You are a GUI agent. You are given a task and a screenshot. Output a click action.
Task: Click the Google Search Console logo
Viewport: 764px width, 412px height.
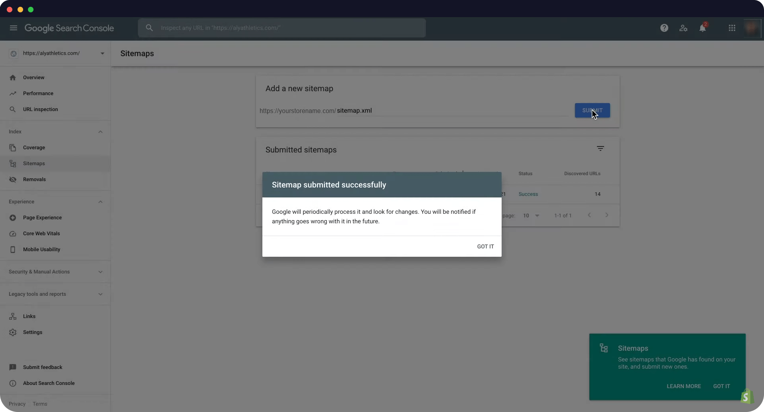pyautogui.click(x=69, y=28)
